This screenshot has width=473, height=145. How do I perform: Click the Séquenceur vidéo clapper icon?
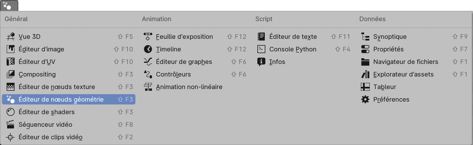[11, 124]
